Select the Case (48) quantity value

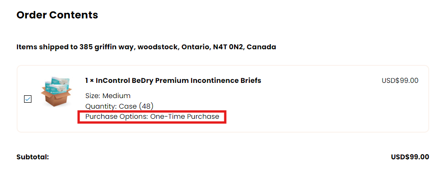click(x=136, y=106)
